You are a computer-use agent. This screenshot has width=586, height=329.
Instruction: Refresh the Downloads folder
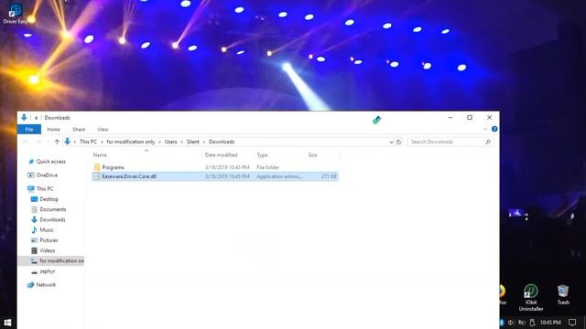tap(399, 143)
